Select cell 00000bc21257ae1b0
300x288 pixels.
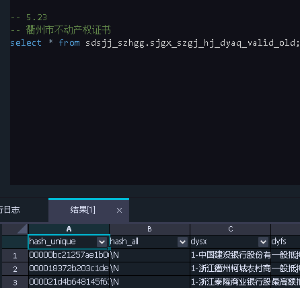[x=69, y=255]
